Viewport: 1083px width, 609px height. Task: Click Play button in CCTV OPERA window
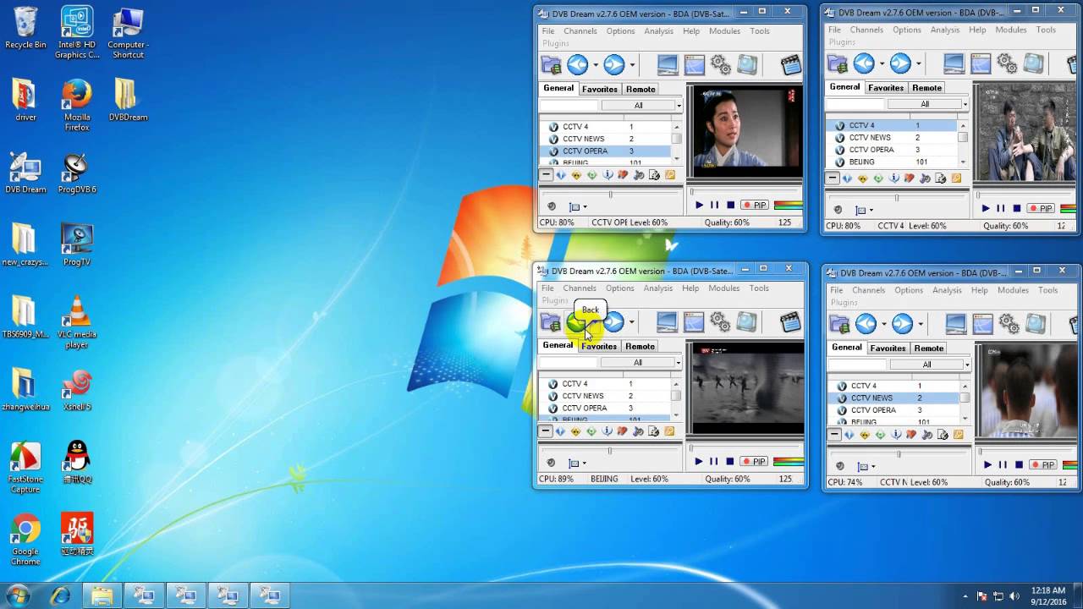click(699, 206)
